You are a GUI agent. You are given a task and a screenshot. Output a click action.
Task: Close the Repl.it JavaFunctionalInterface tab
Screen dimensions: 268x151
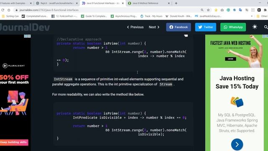pyautogui.click(x=77, y=3)
